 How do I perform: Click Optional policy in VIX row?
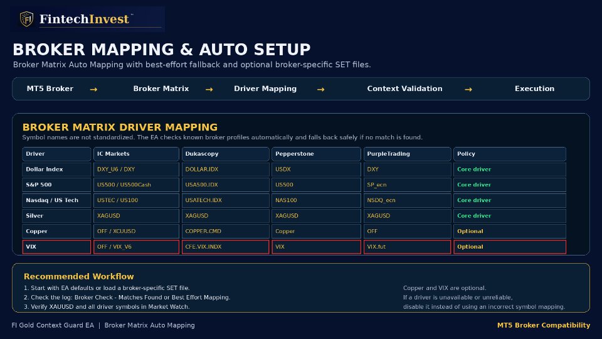pos(510,247)
